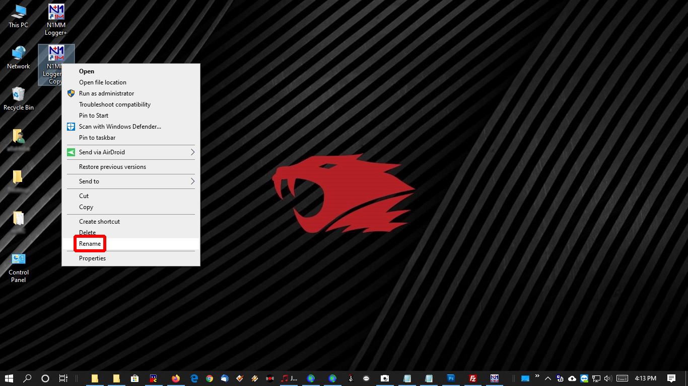The width and height of the screenshot is (688, 386).
Task: Open the volume speaker tray icon
Action: coord(607,378)
